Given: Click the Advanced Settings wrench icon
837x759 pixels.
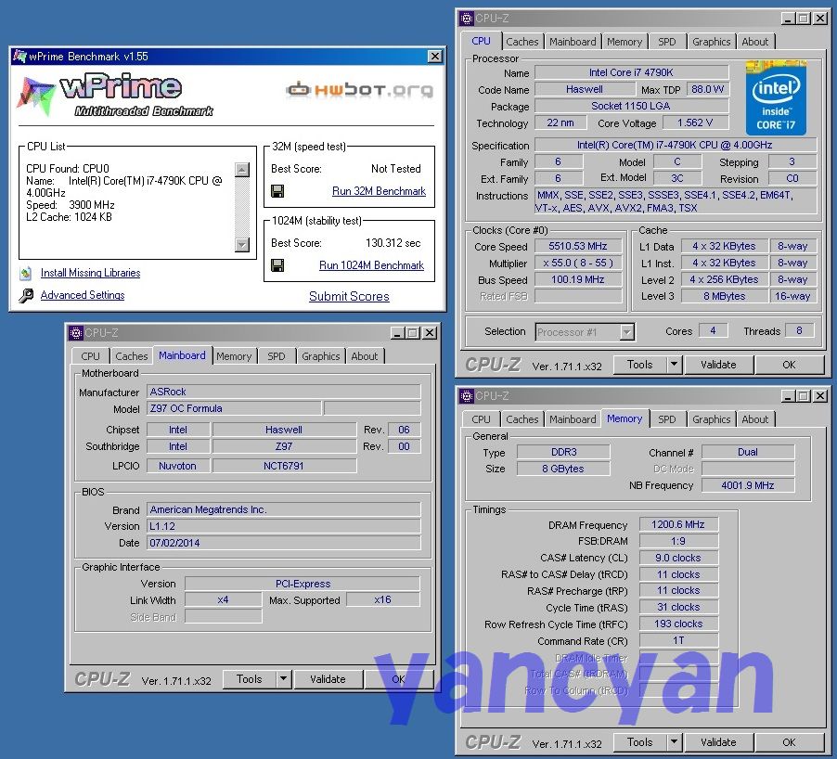Looking at the screenshot, I should [x=26, y=295].
